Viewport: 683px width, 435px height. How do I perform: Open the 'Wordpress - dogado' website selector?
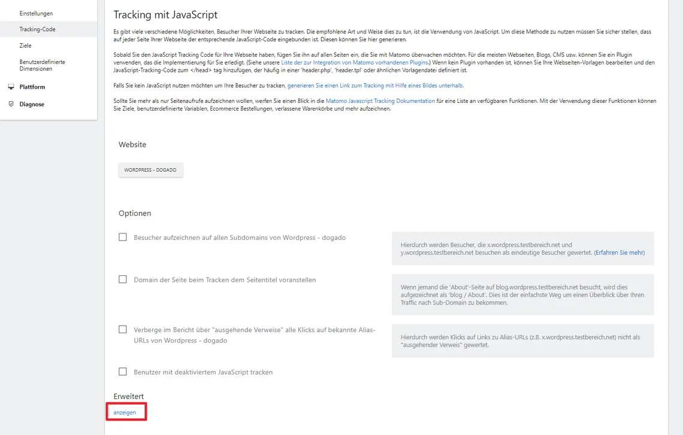150,170
